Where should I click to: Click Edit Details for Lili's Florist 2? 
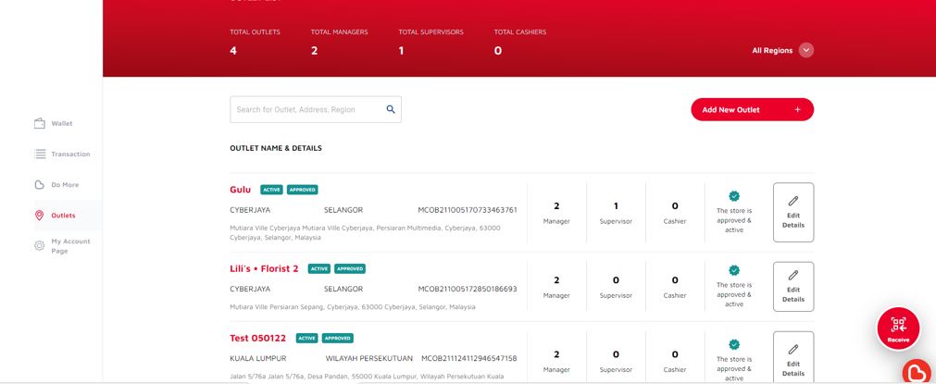[x=793, y=286]
